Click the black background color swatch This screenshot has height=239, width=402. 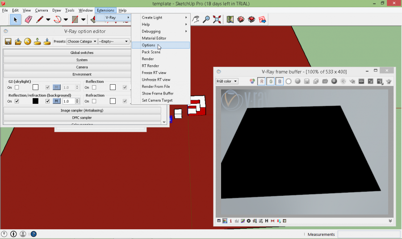(x=35, y=101)
